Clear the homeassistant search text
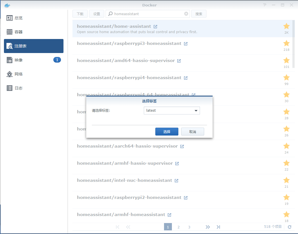Screen dimensions: 298x234 [186, 14]
